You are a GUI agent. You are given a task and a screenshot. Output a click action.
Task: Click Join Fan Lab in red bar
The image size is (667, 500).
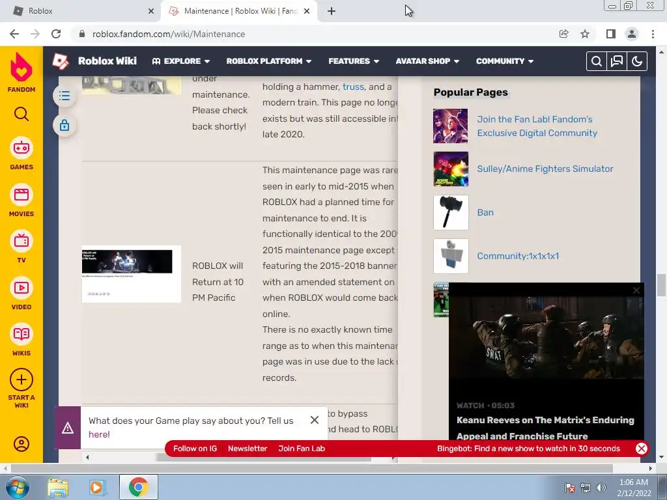tap(302, 449)
